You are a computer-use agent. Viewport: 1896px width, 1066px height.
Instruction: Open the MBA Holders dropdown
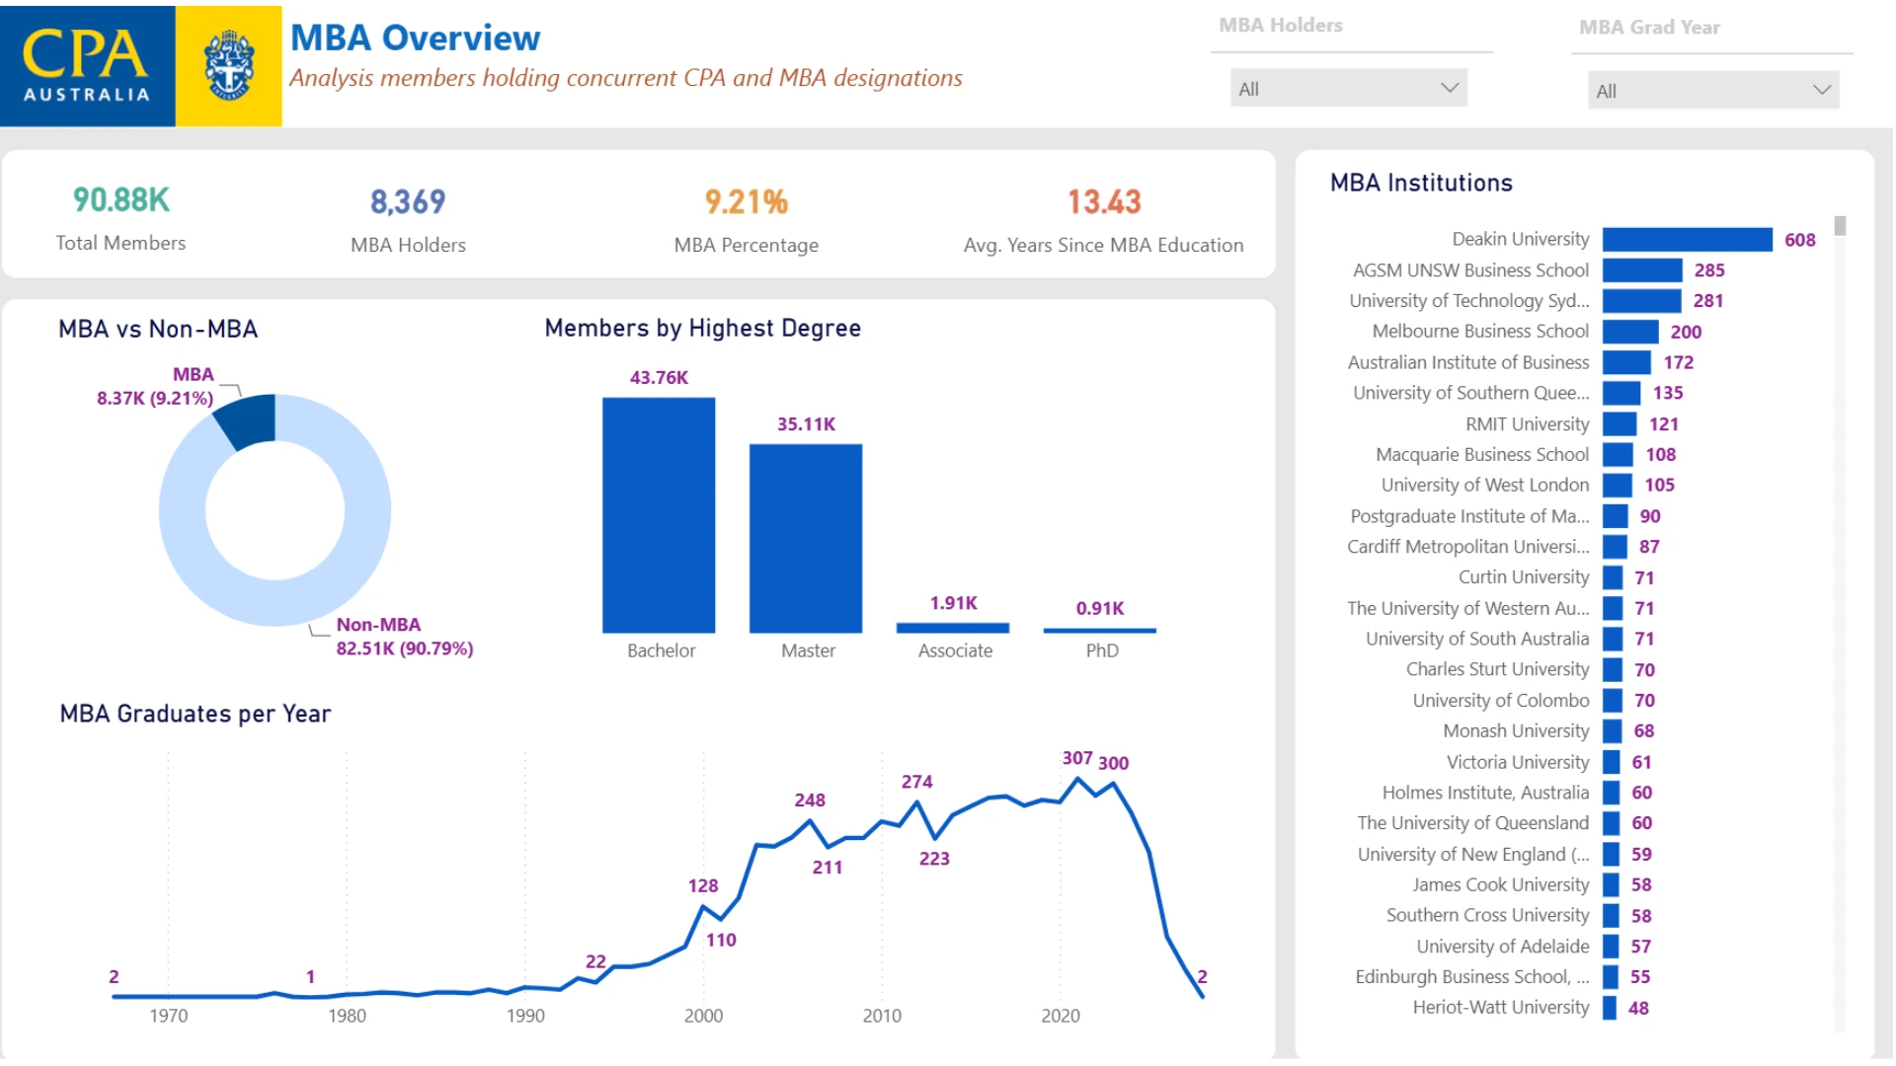click(x=1348, y=88)
